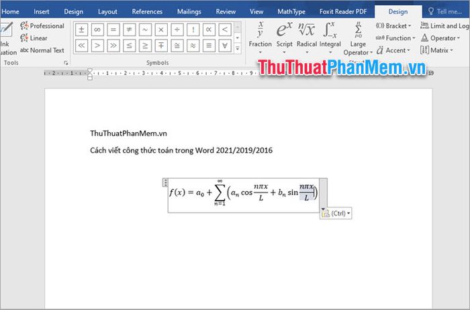
Task: Open the Bracket dropdown
Action: (393, 25)
